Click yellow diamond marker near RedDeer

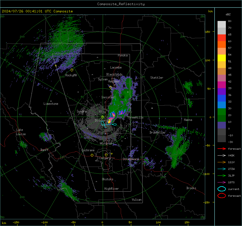click(111, 87)
